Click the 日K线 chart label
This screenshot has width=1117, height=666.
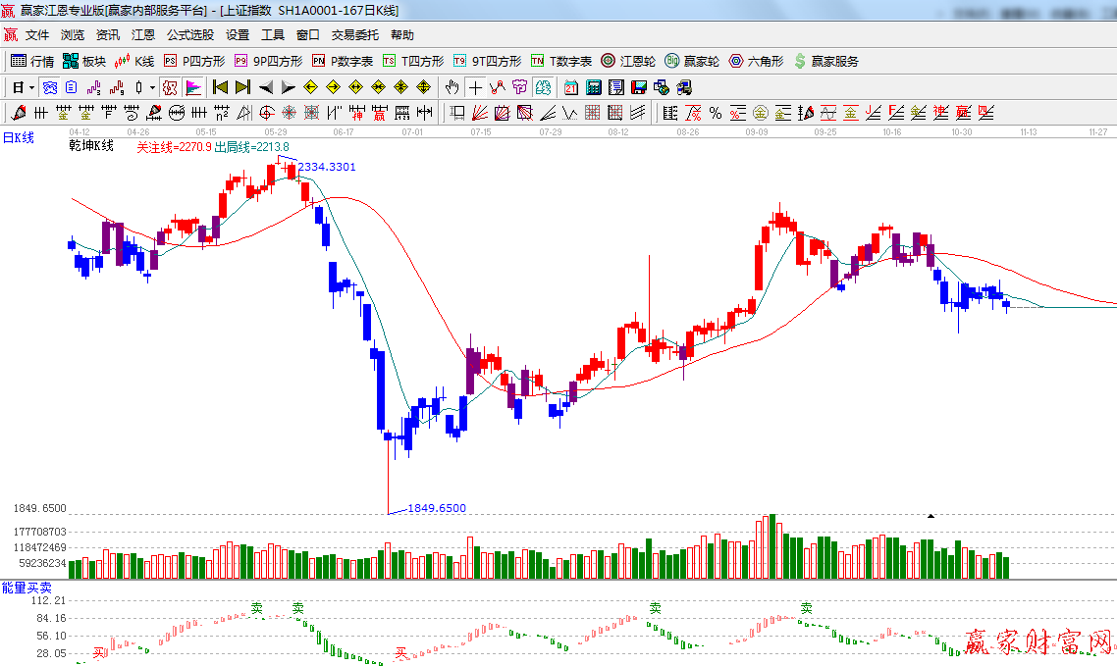pos(18,138)
